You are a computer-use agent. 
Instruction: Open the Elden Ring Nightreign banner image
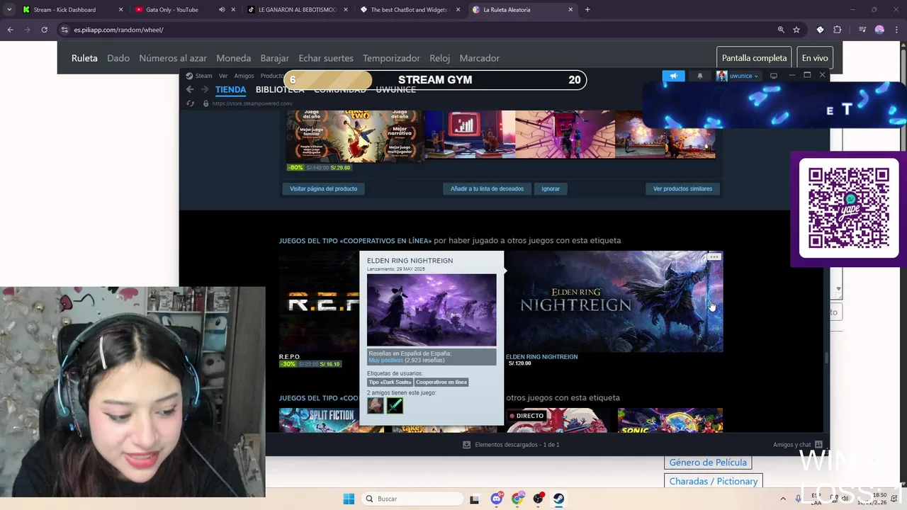(614, 301)
